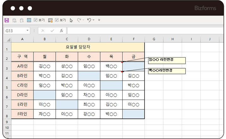Image resolution: width=226 pixels, height=139 pixels.
Task: Click the Insert Function fx icon
Action: click(x=61, y=31)
